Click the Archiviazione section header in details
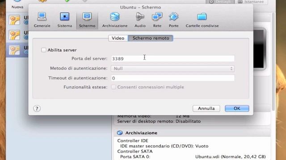Screen dimensions: 286x160 (192, 133)
